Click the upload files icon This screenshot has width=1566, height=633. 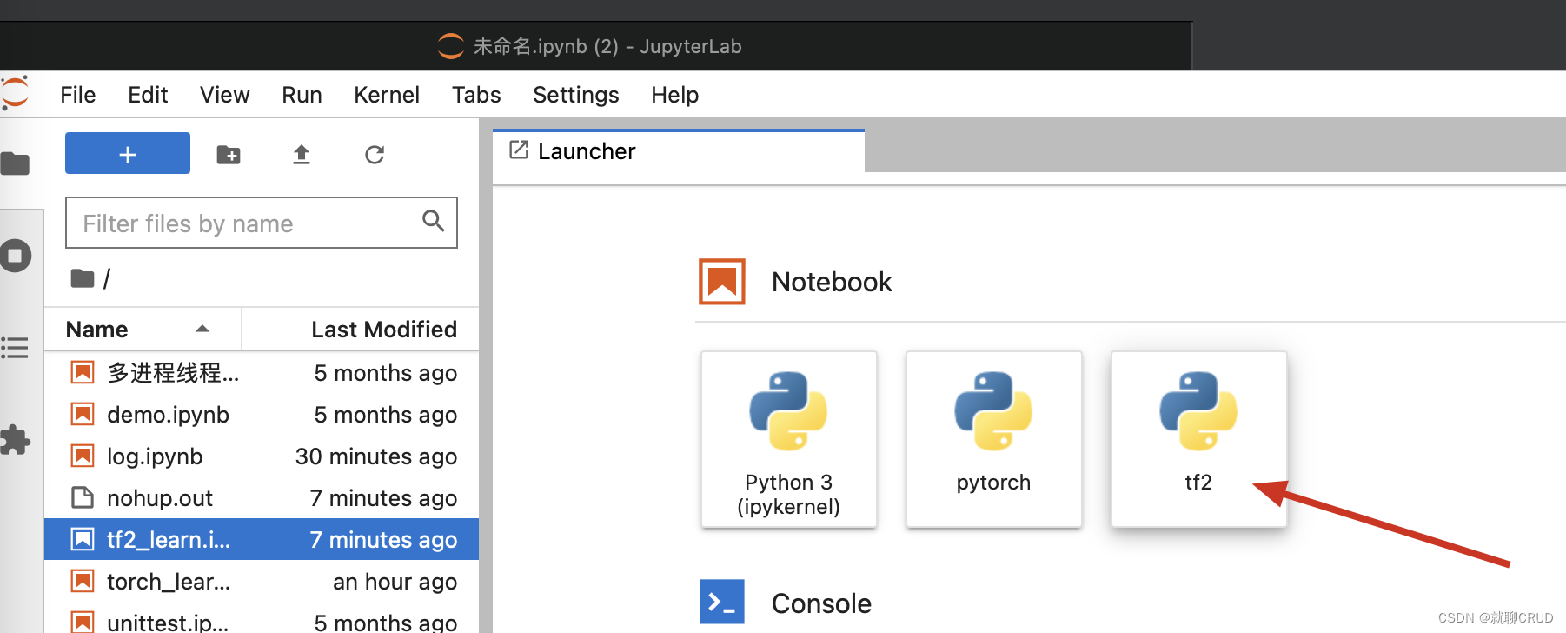click(302, 155)
